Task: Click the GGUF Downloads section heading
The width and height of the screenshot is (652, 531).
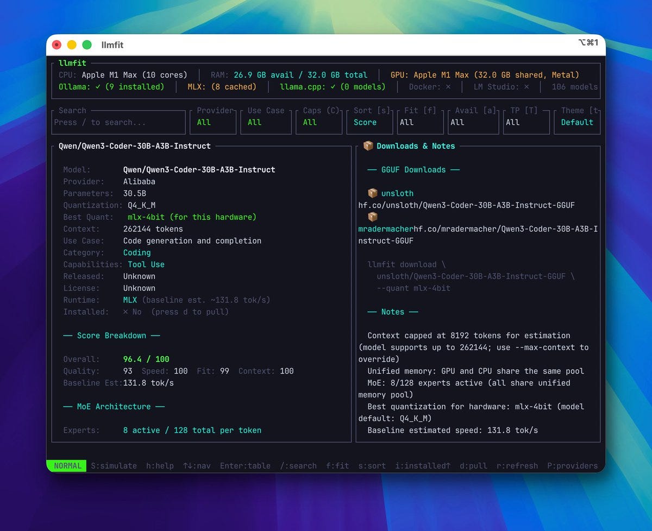Action: [x=413, y=170]
